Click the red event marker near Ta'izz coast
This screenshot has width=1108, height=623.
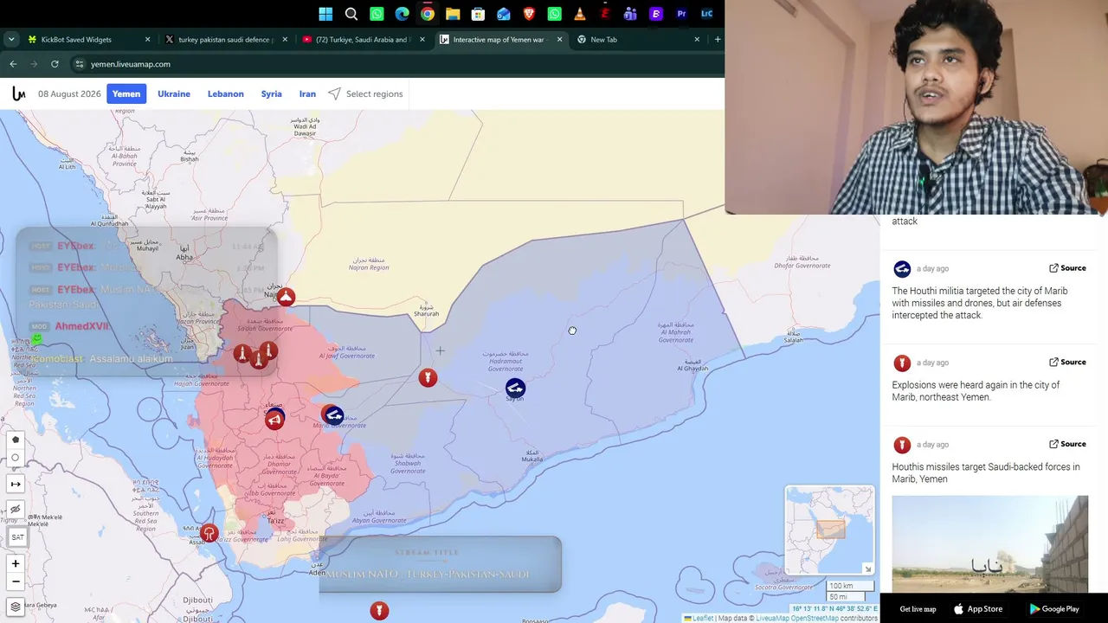(x=209, y=533)
